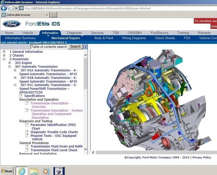This screenshot has width=217, height=175.
Task: Open a new blank browser tab
Action: click(53, 15)
